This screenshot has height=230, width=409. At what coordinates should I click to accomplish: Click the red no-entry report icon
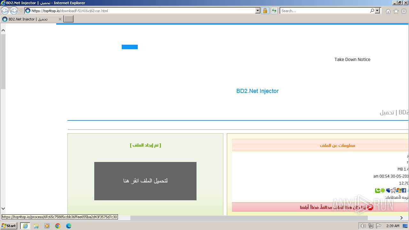[370, 207]
